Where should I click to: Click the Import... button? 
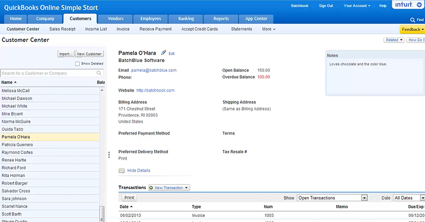pos(66,54)
